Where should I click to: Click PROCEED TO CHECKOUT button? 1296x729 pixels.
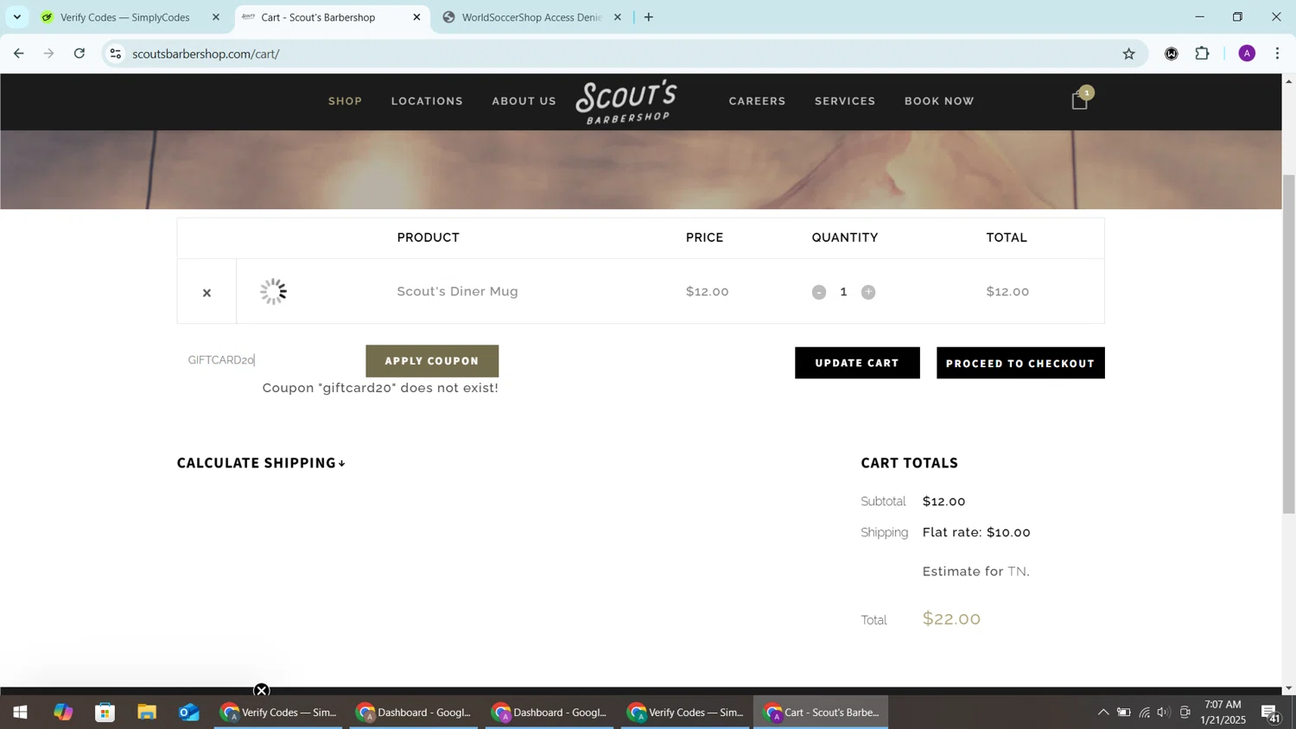point(1020,363)
